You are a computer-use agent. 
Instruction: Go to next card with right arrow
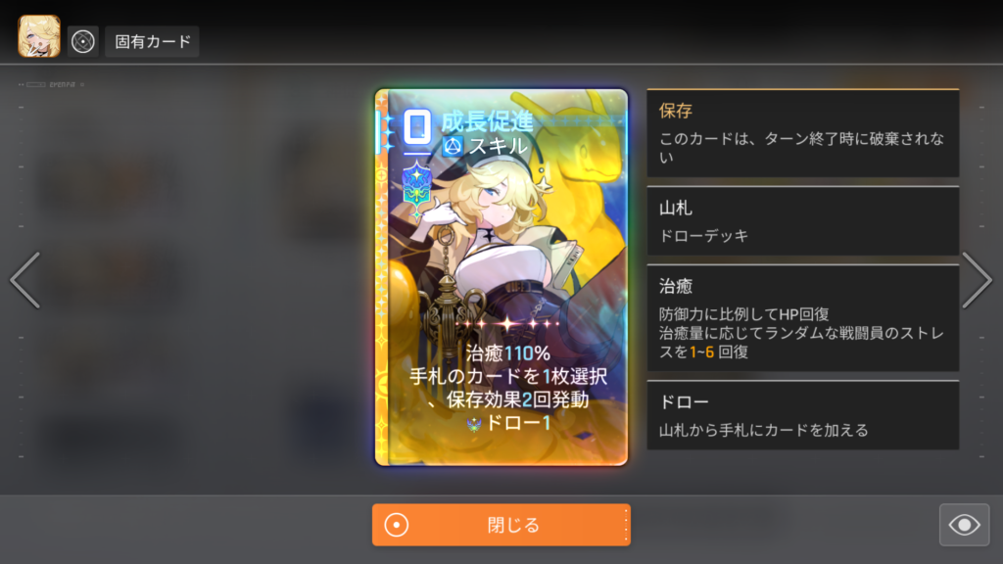pos(977,279)
